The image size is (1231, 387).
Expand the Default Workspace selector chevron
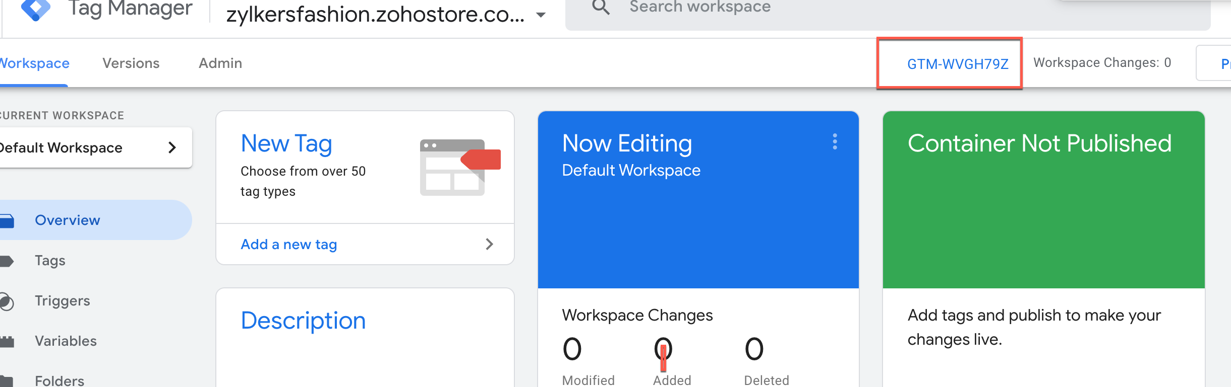[172, 147]
